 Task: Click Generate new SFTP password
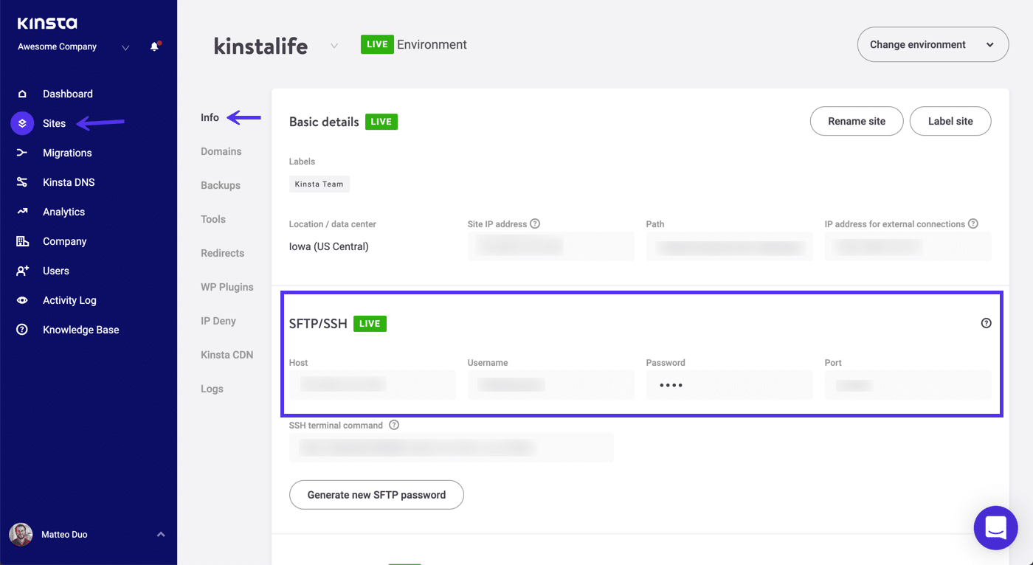(376, 495)
